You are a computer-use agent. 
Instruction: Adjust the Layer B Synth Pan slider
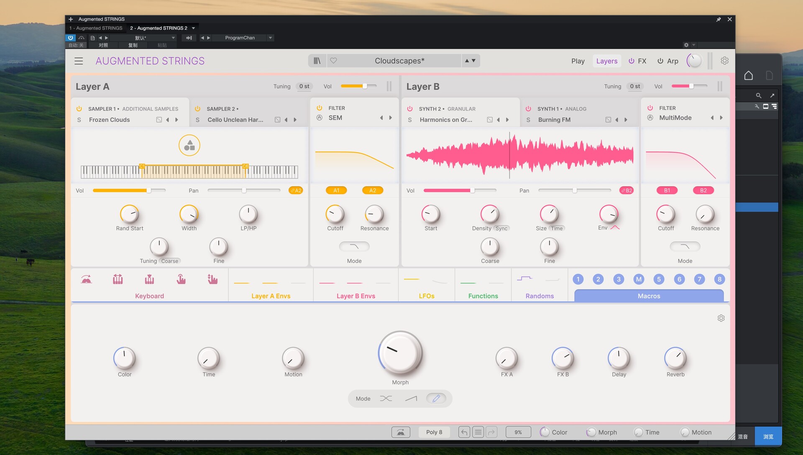tap(575, 191)
